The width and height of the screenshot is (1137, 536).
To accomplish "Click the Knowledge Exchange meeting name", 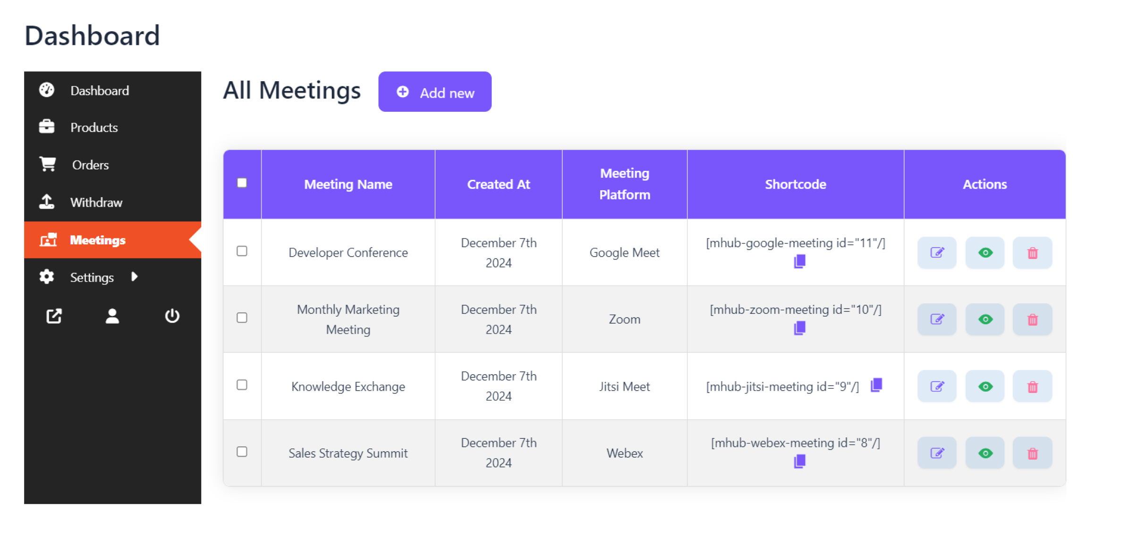I will (x=348, y=387).
